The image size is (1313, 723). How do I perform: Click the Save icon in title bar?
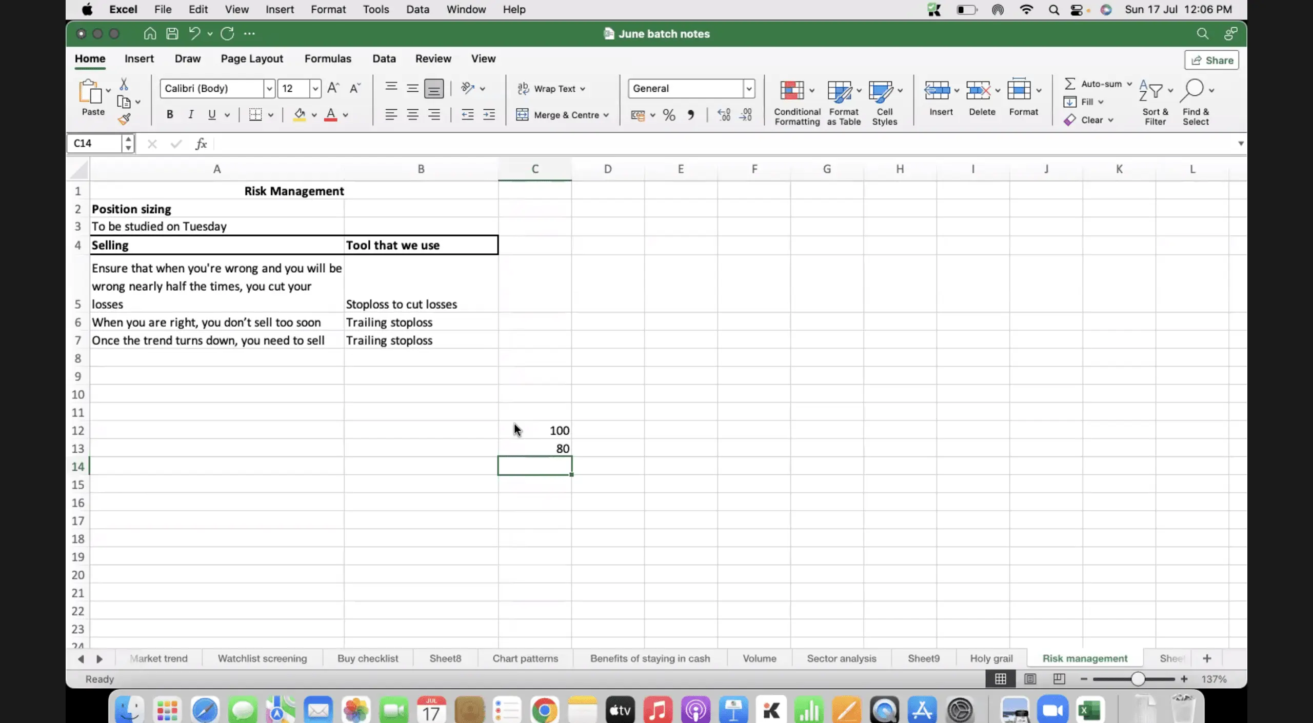(x=172, y=34)
